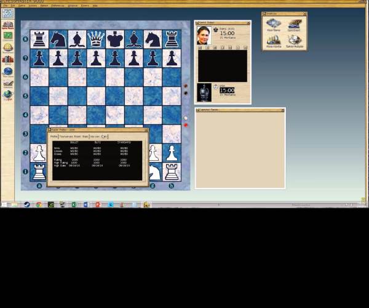Select the white pawn on h2

click(172, 153)
